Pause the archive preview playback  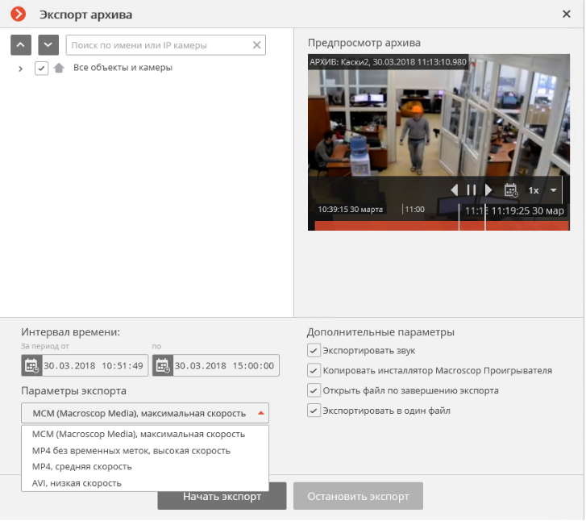pyautogui.click(x=472, y=190)
